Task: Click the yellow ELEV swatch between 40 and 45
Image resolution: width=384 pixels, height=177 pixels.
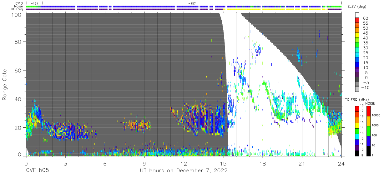Action: pyautogui.click(x=358, y=36)
